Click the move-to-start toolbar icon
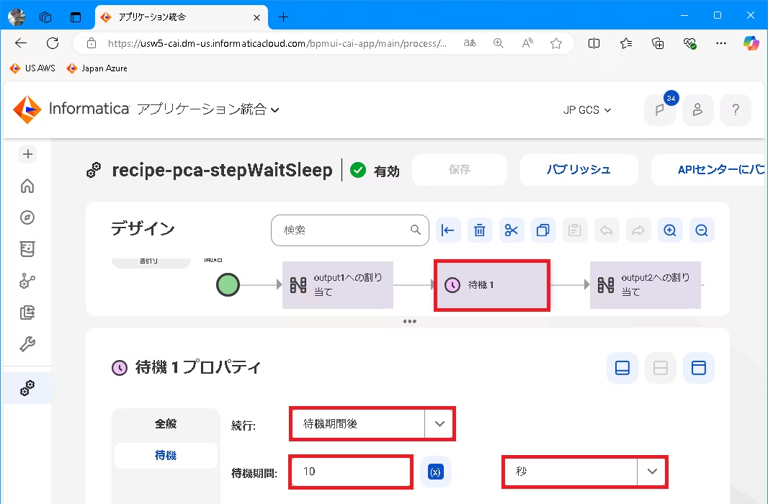Screen dimensions: 768x504 [x=447, y=230]
